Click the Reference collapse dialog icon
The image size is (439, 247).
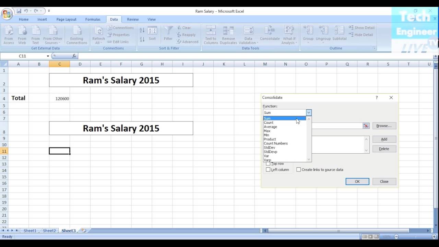coord(366,126)
